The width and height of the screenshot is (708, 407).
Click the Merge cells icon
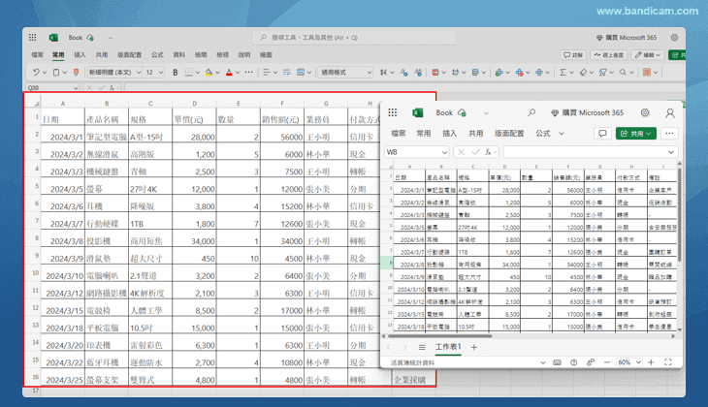pos(301,73)
